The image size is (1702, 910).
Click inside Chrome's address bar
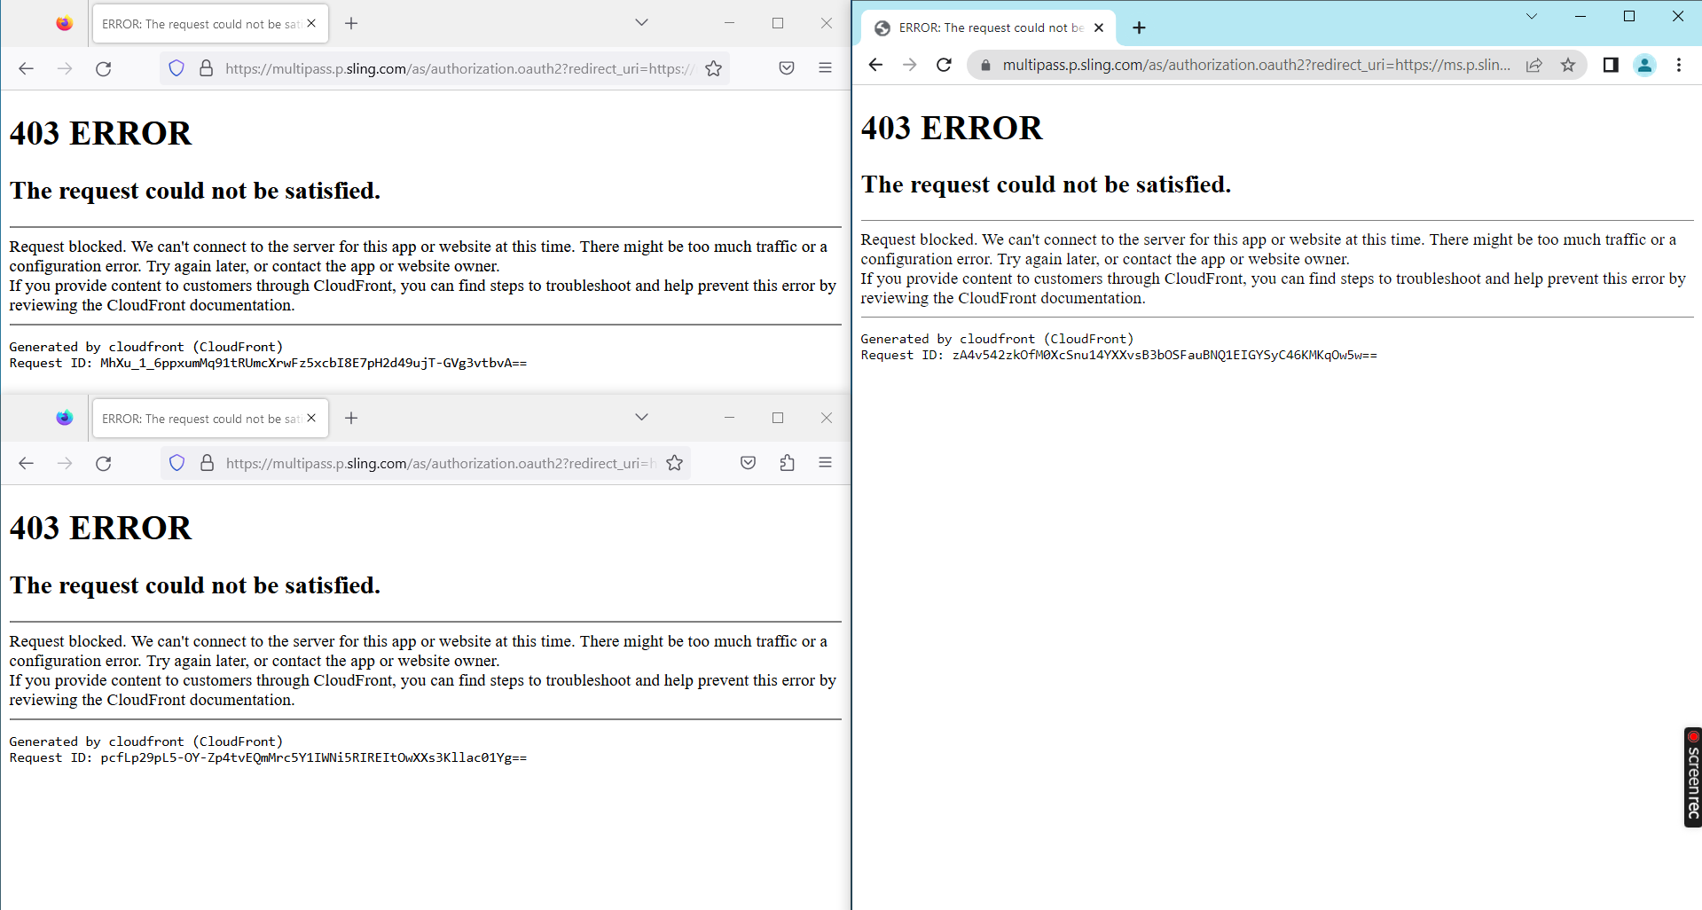pos(1242,64)
